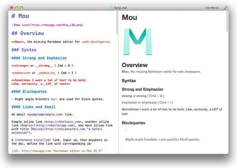Click '**strong**' line with Cmd + B
Image resolution: width=237 pixels, height=168 pixels.
(x=42, y=66)
